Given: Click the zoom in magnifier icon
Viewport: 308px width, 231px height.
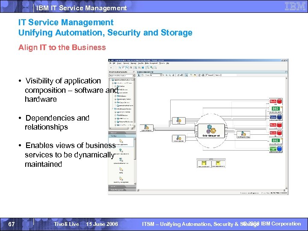Looking at the screenshot, I should click(x=166, y=75).
